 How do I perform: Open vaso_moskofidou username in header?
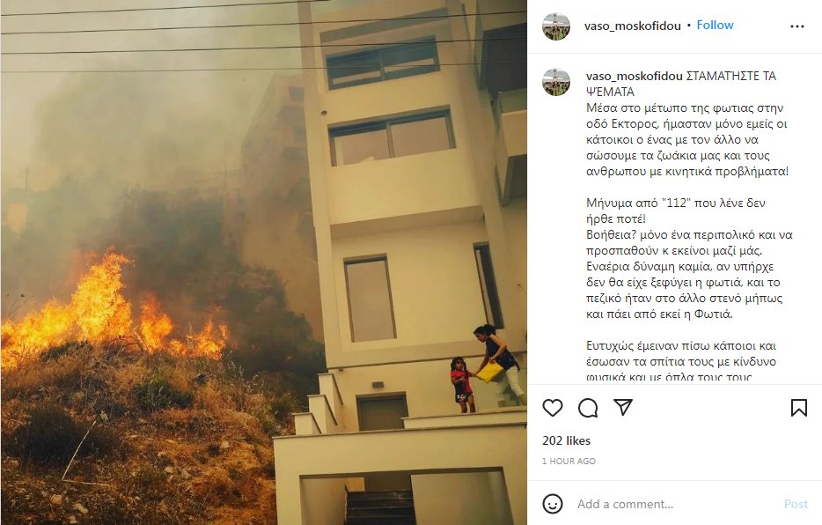(632, 26)
